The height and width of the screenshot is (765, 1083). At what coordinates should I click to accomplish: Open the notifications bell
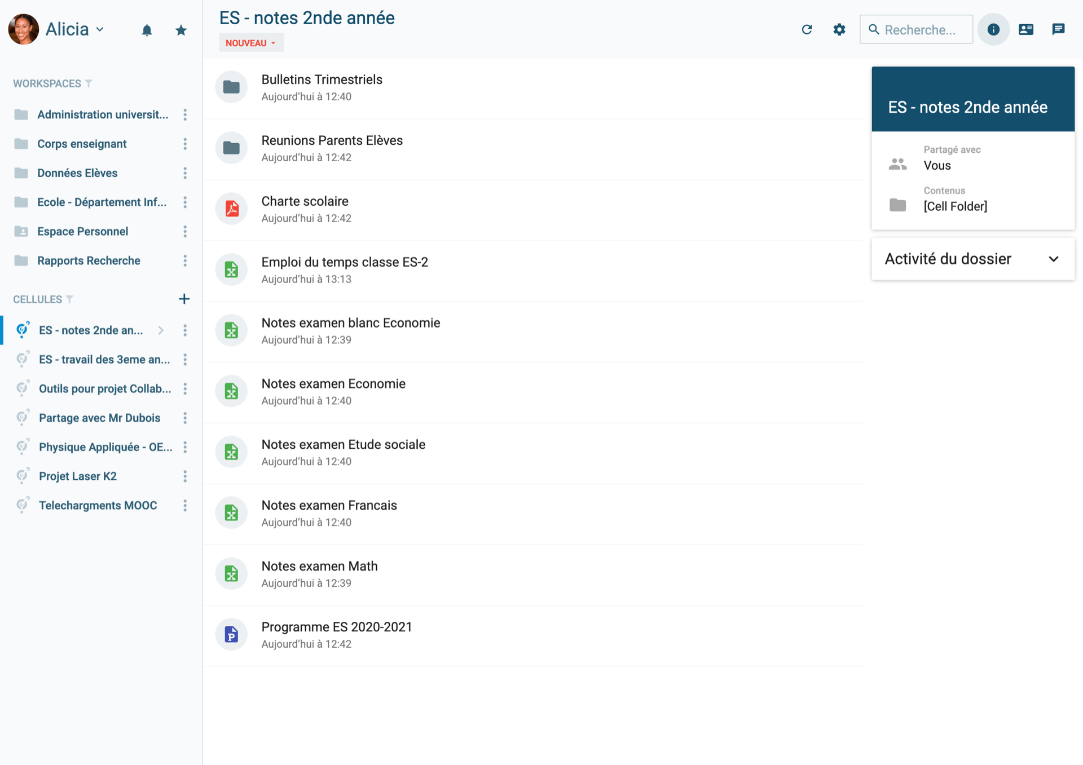tap(147, 30)
